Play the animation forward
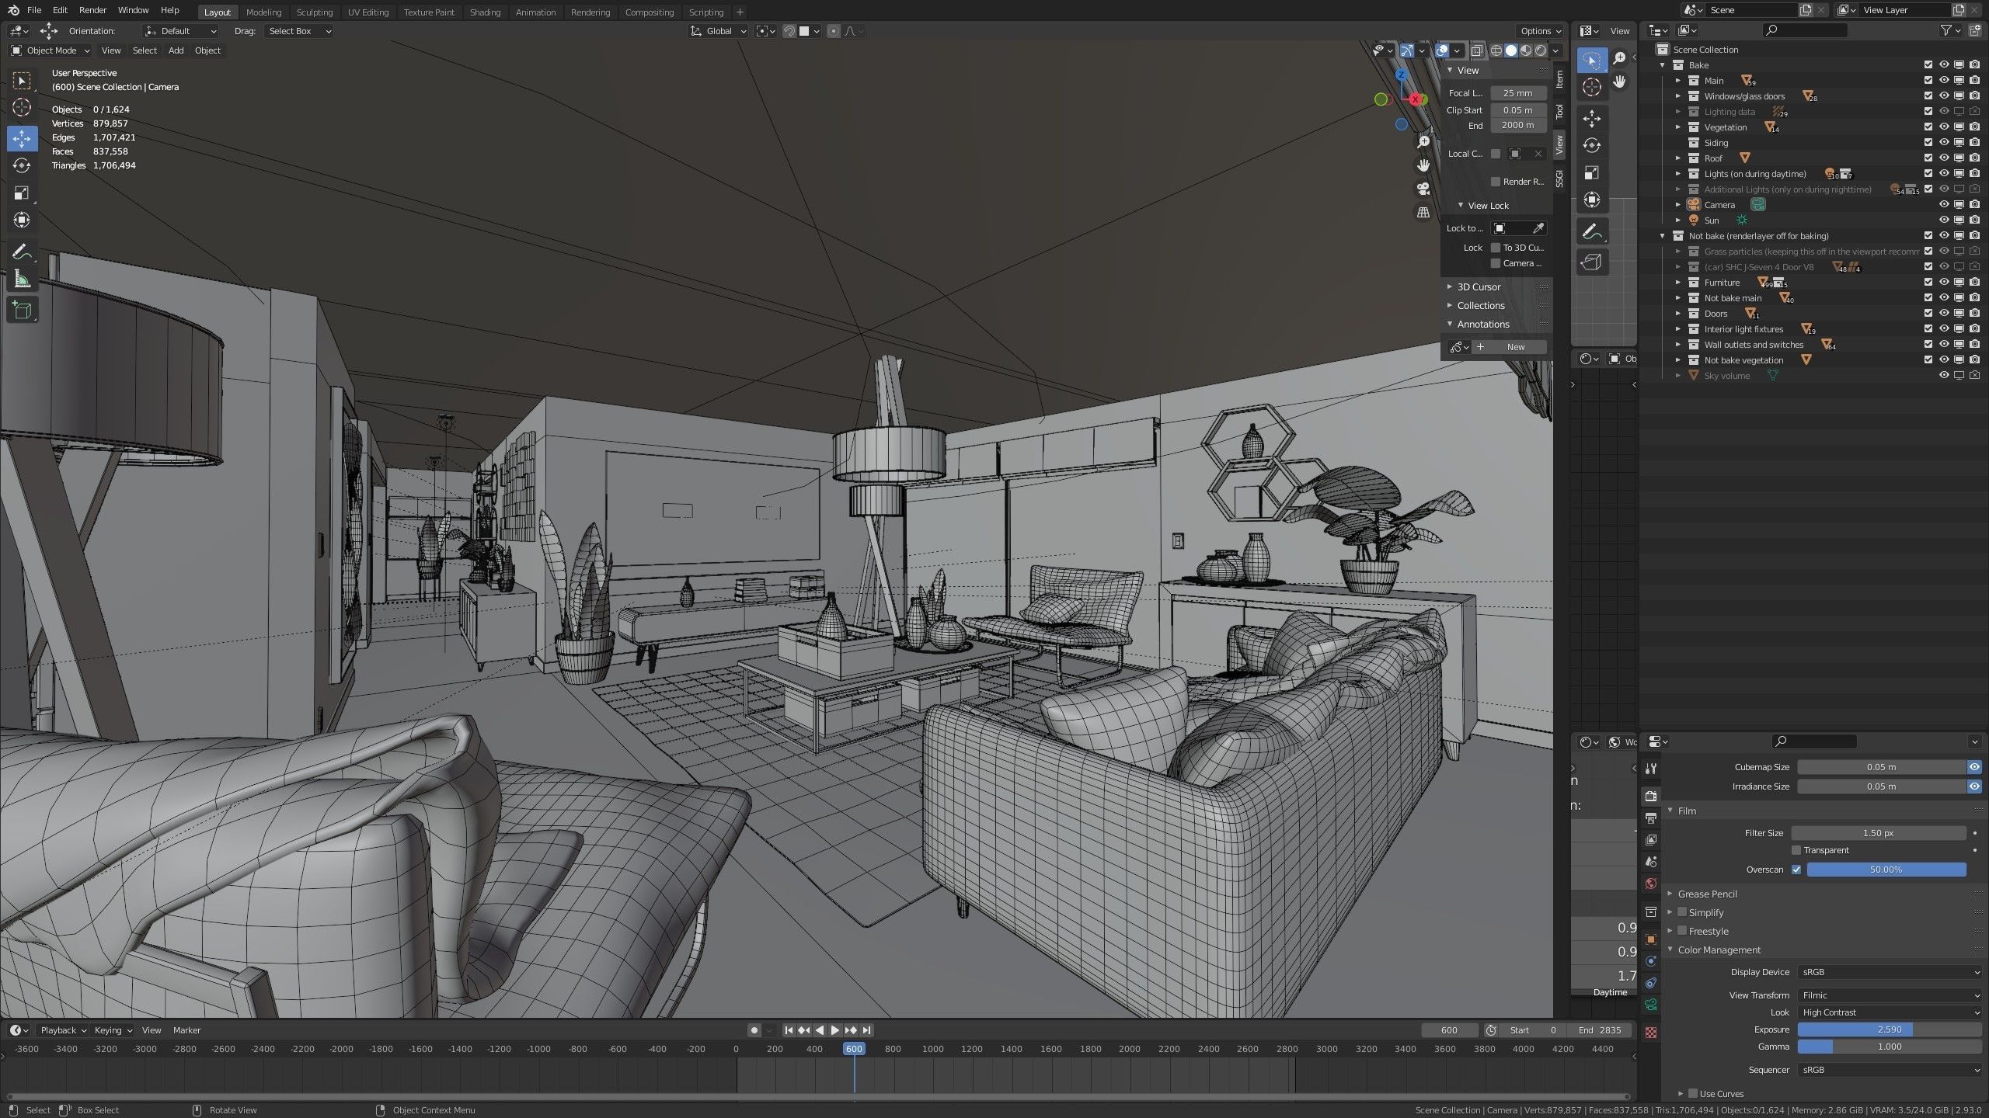The image size is (1989, 1118). click(x=835, y=1030)
